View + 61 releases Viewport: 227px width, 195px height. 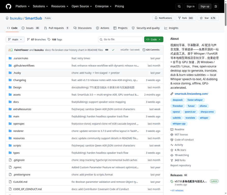(x=177, y=190)
